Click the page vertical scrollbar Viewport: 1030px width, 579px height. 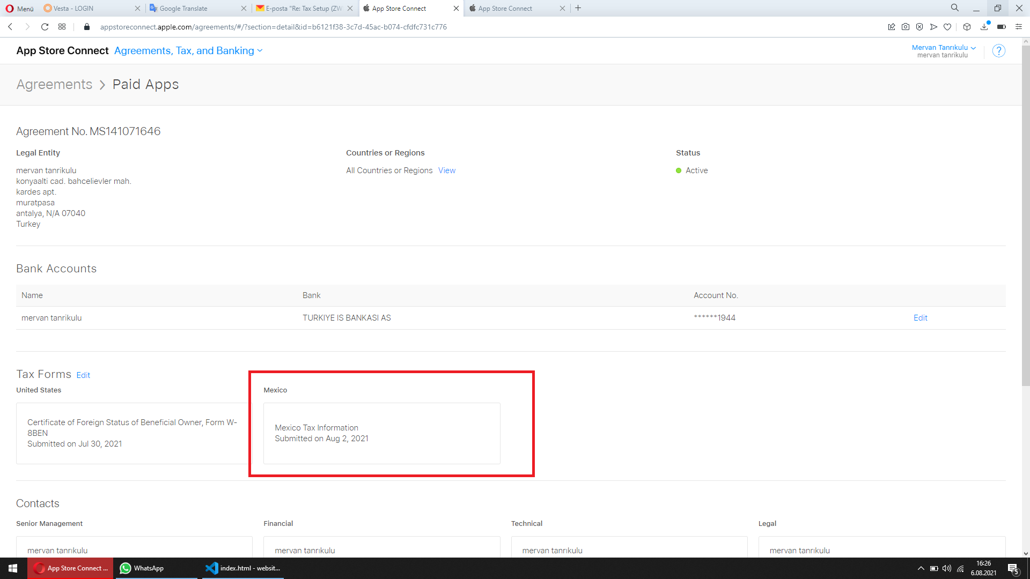pyautogui.click(x=1026, y=214)
